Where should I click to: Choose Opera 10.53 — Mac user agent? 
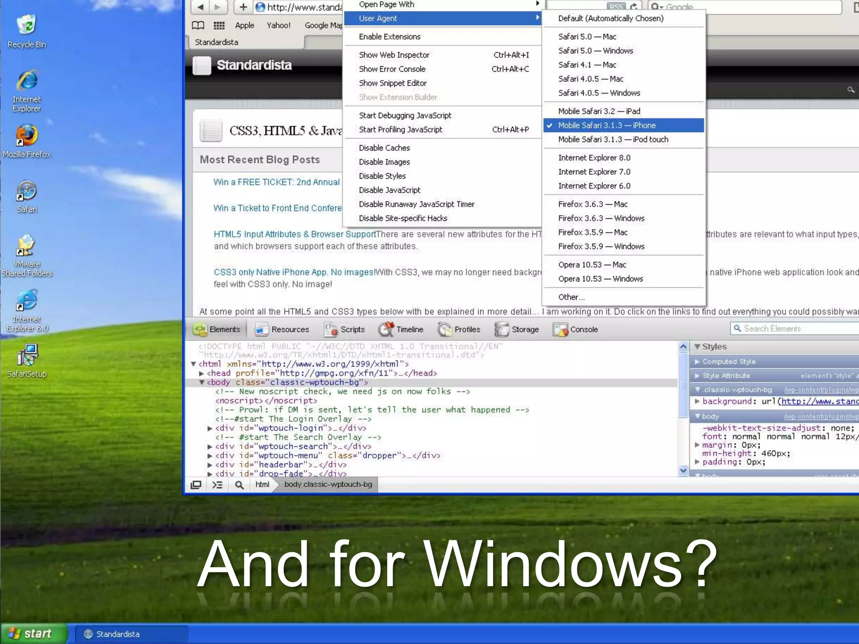(x=624, y=265)
